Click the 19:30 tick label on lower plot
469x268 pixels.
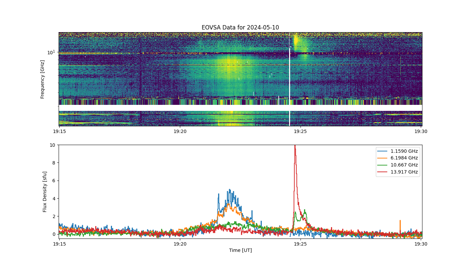tap(421, 244)
